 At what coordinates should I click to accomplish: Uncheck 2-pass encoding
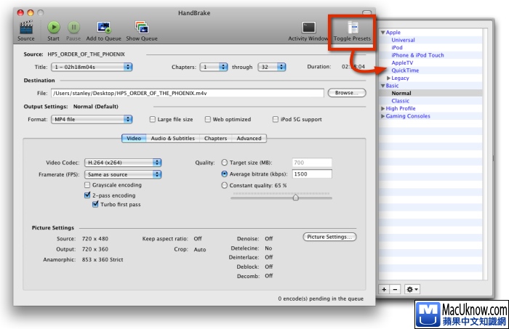(87, 195)
